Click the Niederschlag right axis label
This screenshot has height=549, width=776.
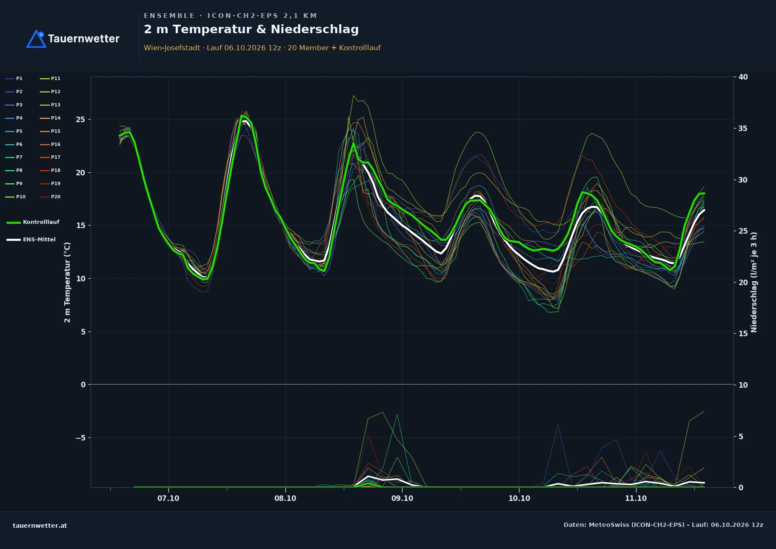click(754, 282)
